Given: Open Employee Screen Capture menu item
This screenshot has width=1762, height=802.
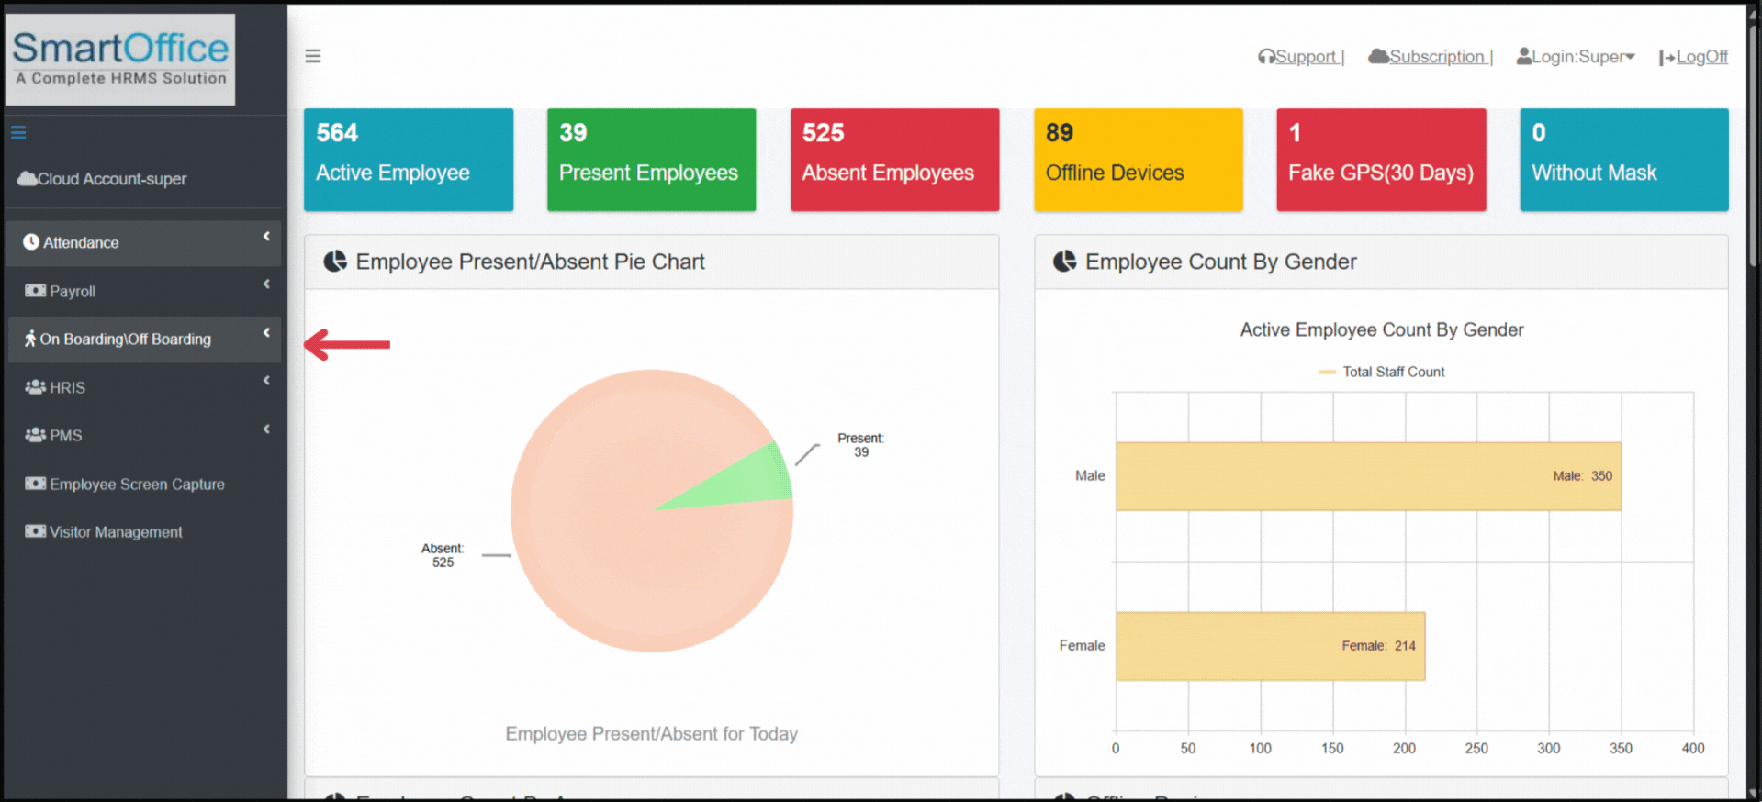Looking at the screenshot, I should coord(137,485).
